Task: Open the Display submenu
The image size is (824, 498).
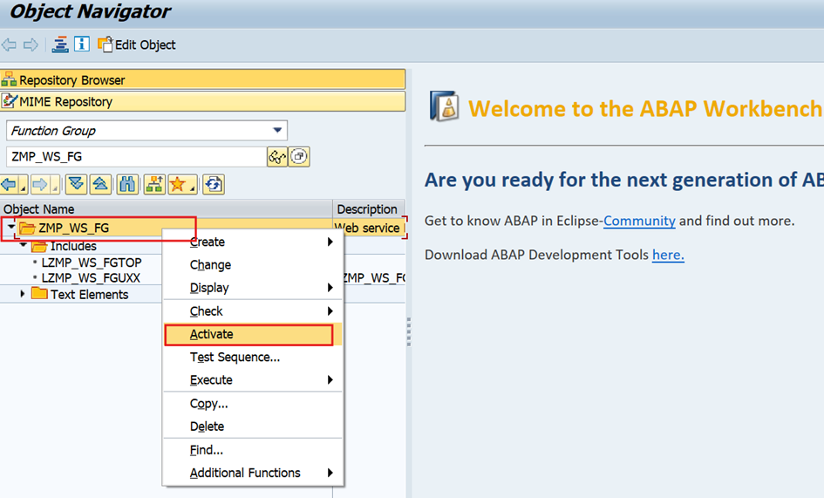Action: point(253,288)
